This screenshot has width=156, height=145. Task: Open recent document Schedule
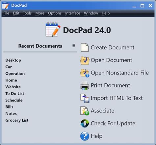[14, 100]
